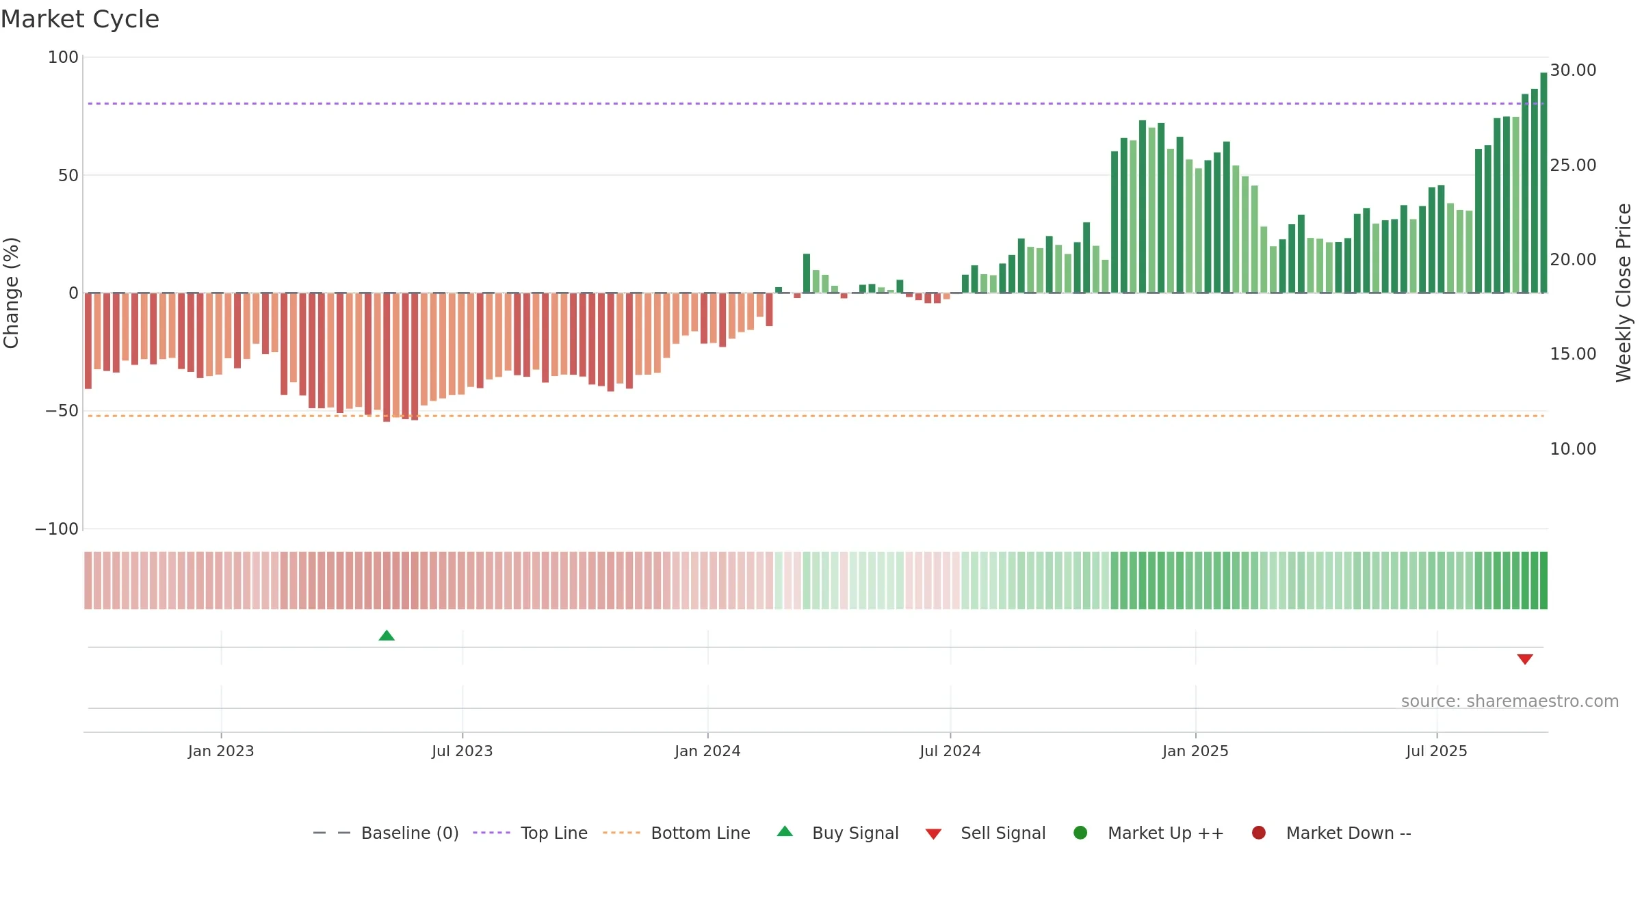Click the gray dashed baseline sample in legend

331,833
